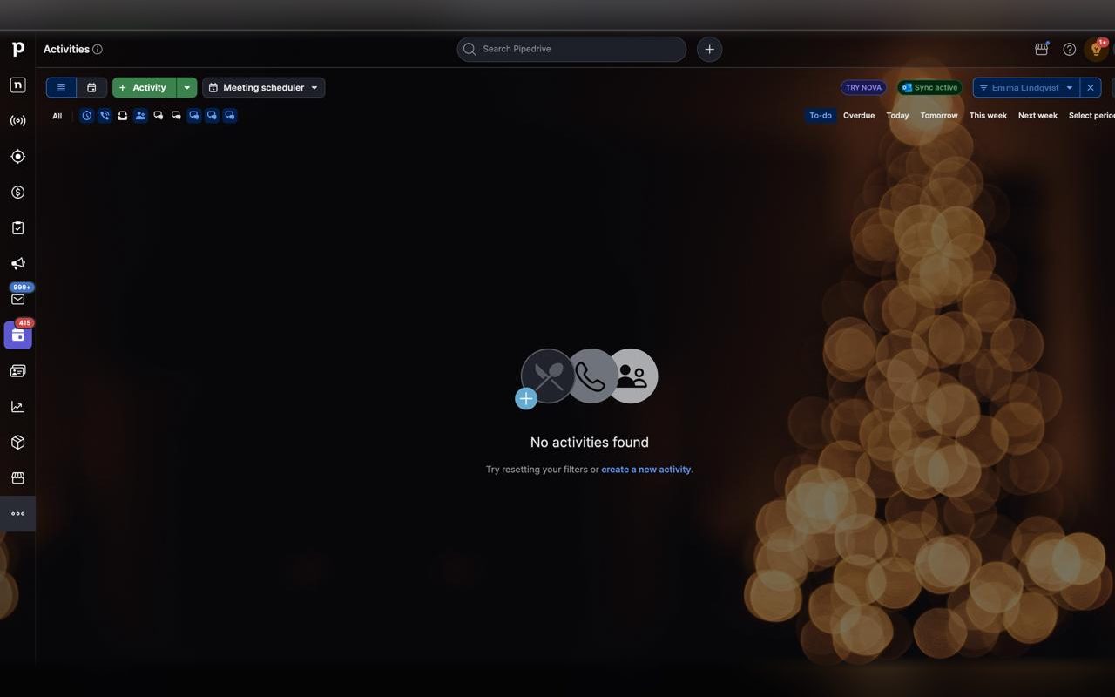Image resolution: width=1115 pixels, height=697 pixels.
Task: Select the All activity types filter
Action: coord(57,116)
